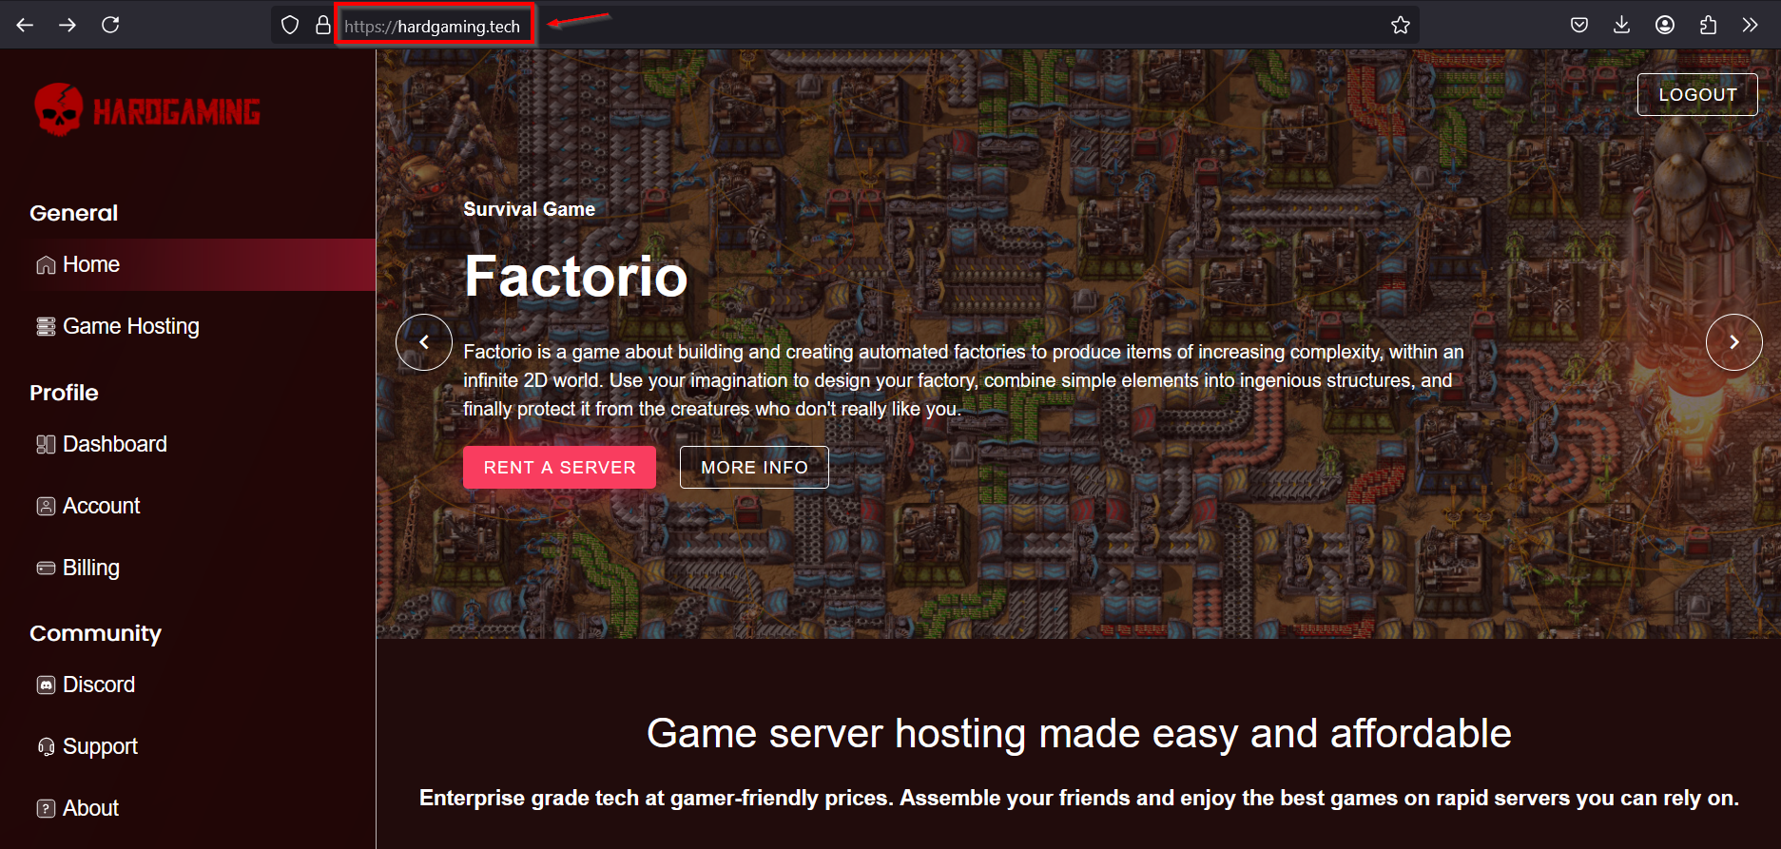Click the Profile section heading
The height and width of the screenshot is (849, 1781).
(x=64, y=393)
